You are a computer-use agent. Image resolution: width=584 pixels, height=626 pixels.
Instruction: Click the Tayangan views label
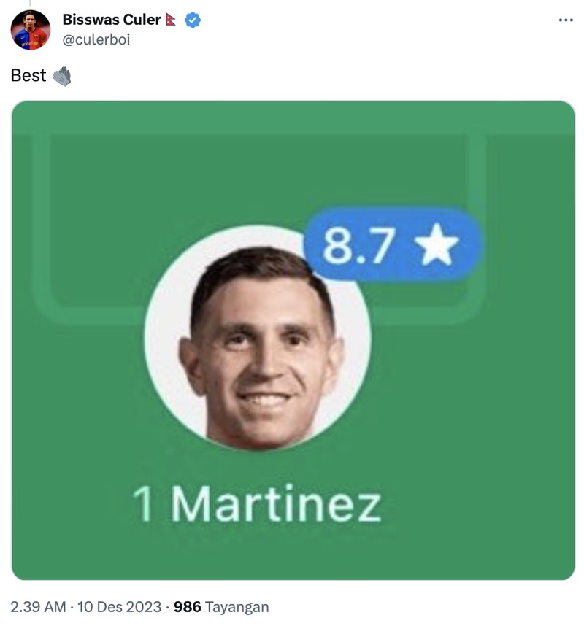[237, 607]
